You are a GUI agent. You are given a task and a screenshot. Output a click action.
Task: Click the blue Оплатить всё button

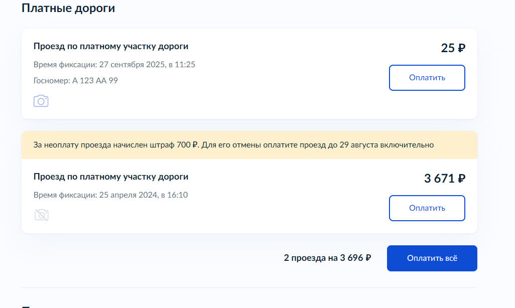[x=432, y=258]
